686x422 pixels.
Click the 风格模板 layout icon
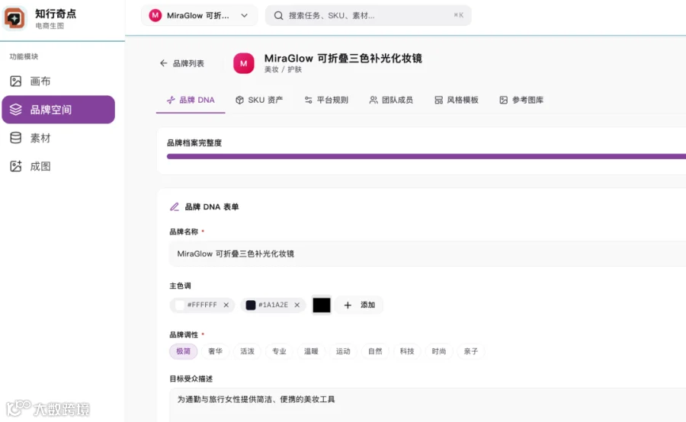click(438, 100)
